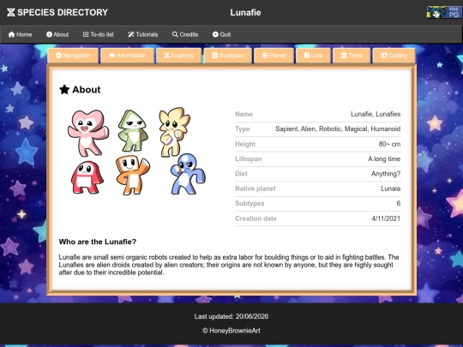Click the Creation date value '4/11/2021'
Screen dimensions: 463x347
click(386, 218)
